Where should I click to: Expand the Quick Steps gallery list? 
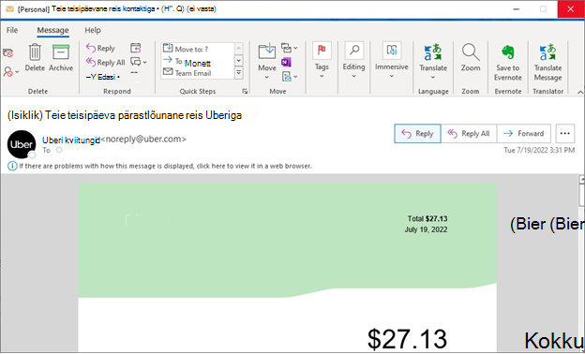click(239, 73)
